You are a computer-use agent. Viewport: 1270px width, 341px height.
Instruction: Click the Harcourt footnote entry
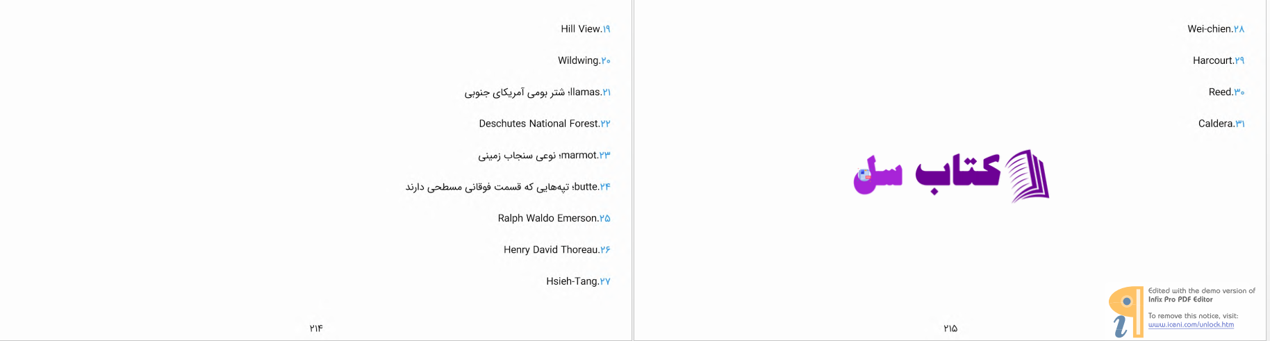coord(1219,60)
